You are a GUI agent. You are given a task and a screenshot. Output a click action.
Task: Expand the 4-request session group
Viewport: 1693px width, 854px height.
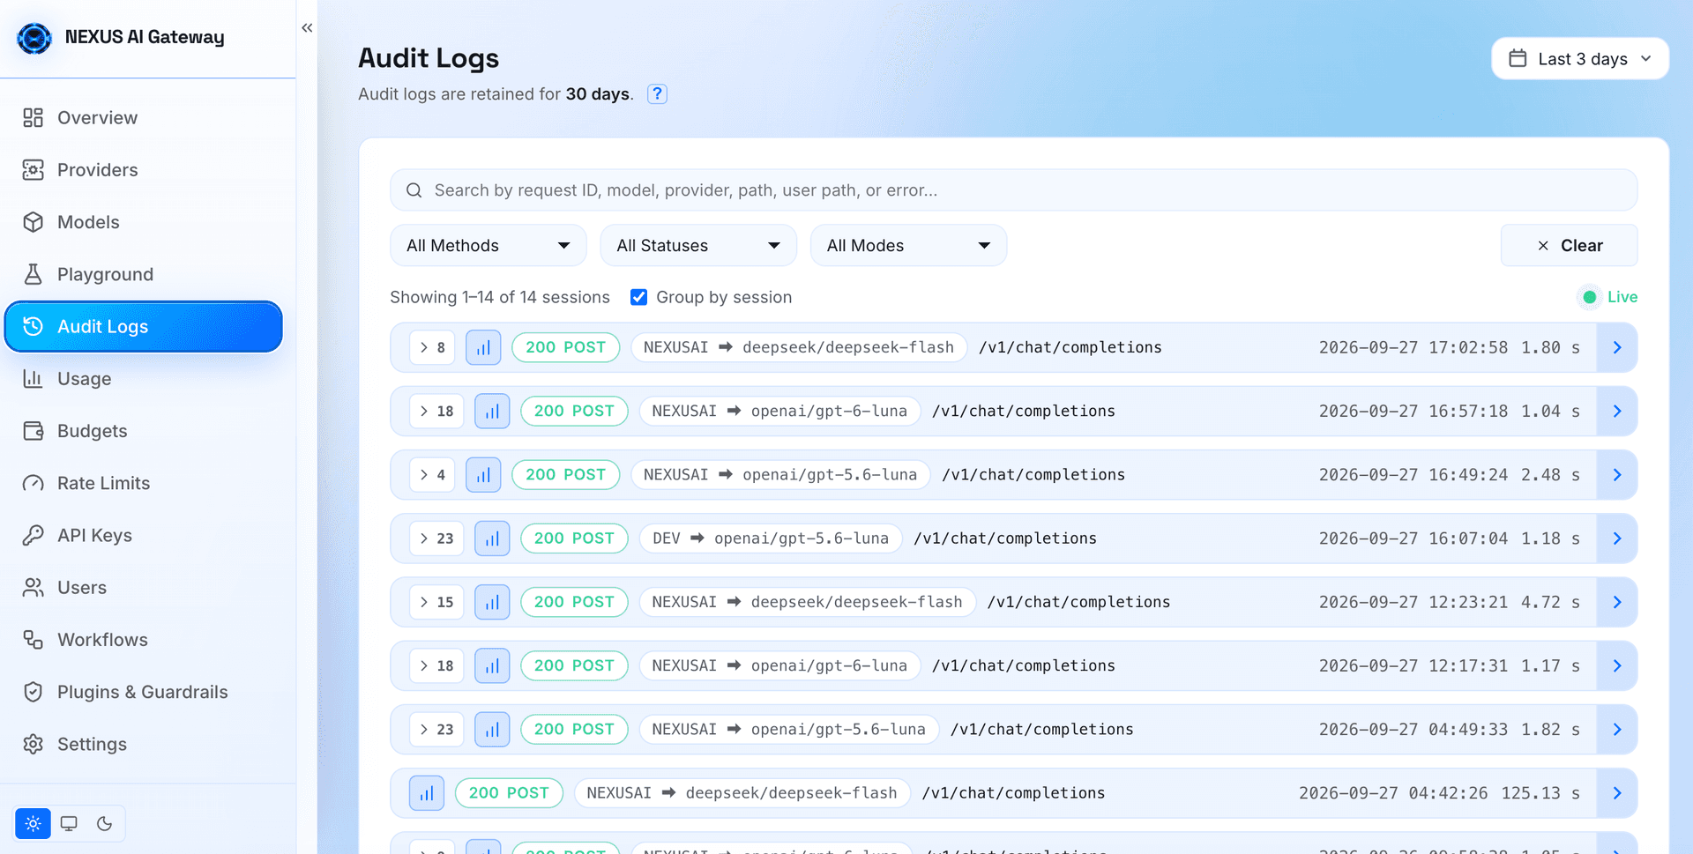tap(432, 474)
